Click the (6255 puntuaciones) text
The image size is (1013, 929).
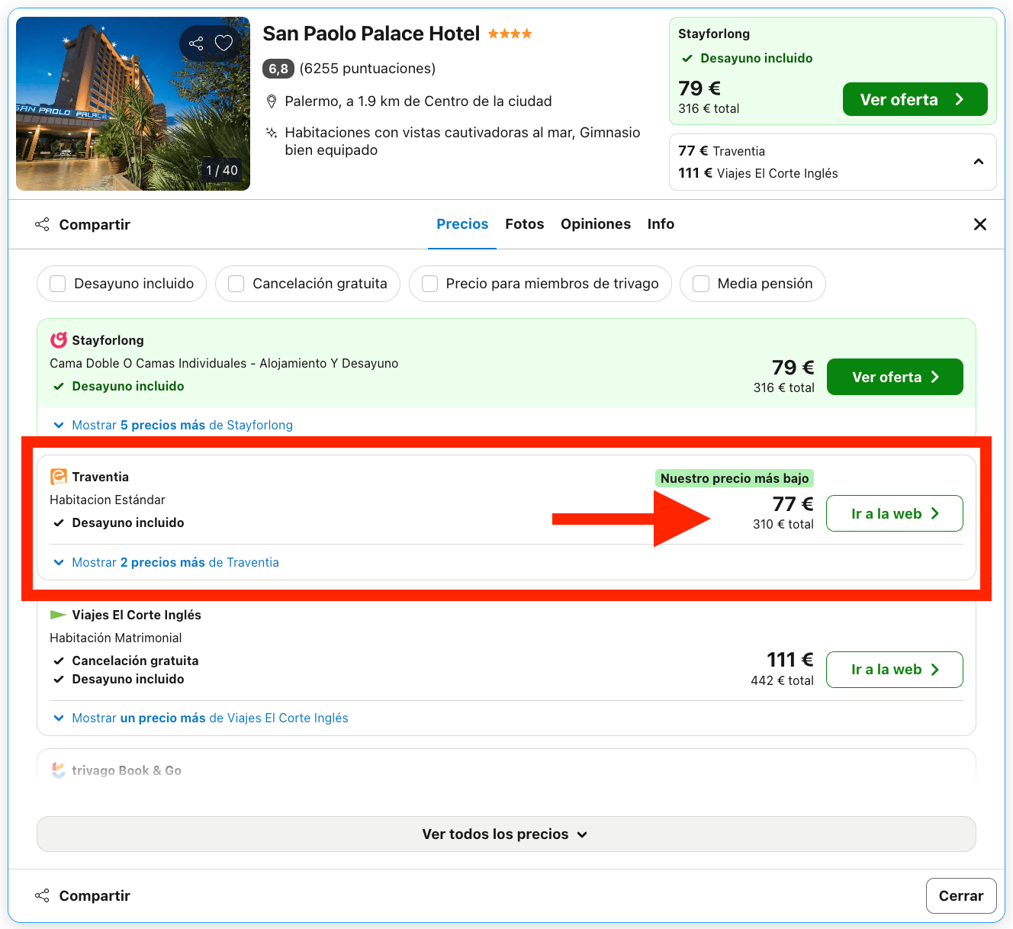368,69
